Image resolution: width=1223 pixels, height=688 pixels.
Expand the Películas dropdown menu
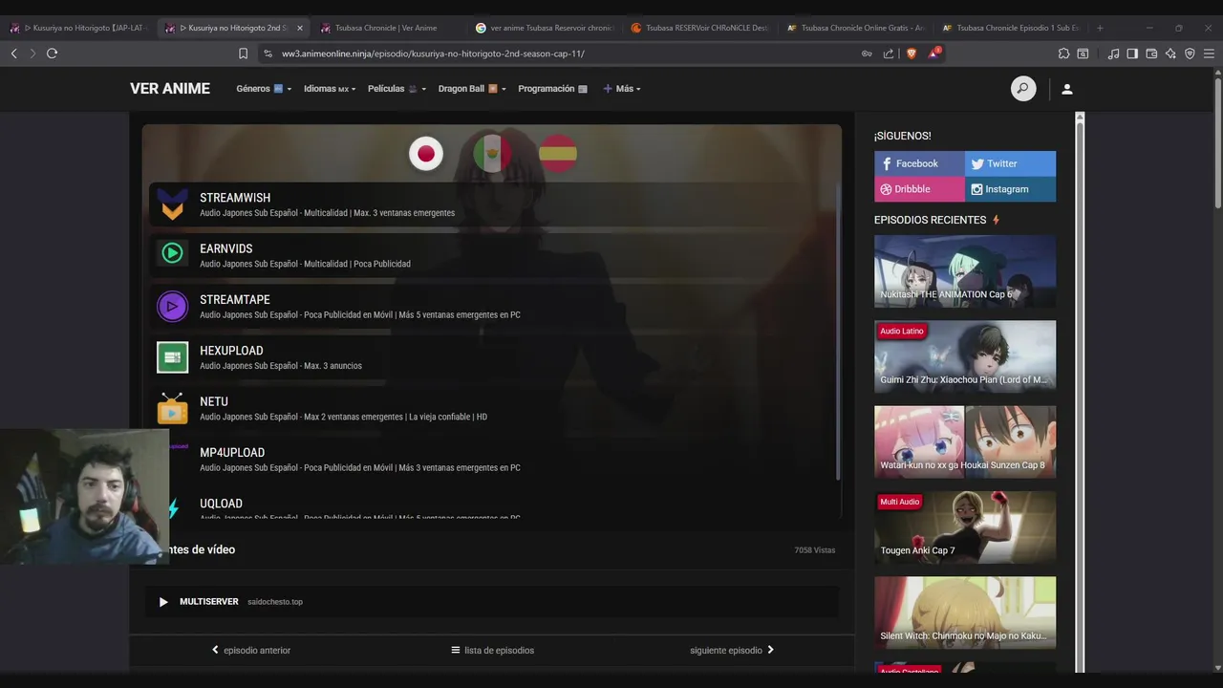pos(397,89)
